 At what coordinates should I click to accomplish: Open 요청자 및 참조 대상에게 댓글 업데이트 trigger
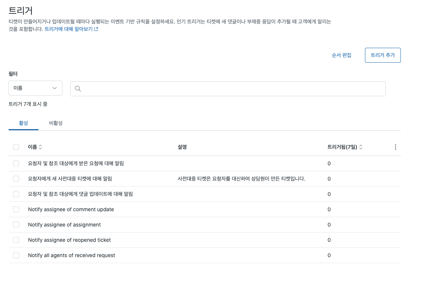(80, 194)
